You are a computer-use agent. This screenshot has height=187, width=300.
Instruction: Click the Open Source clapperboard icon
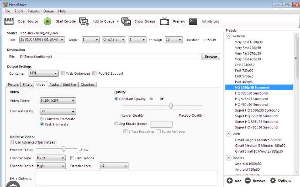(9, 21)
